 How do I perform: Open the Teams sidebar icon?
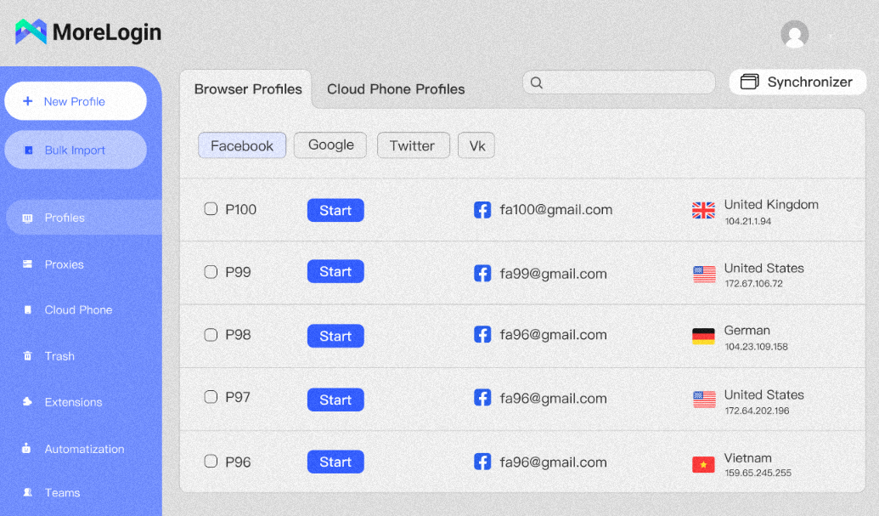(28, 493)
